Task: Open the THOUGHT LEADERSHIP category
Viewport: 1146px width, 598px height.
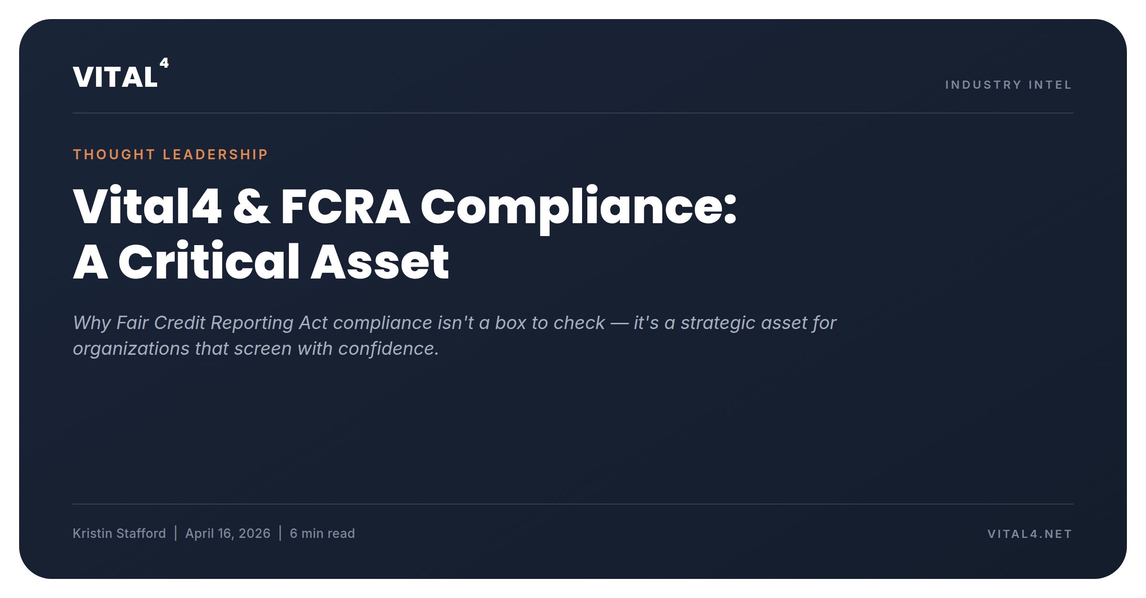Action: point(170,155)
